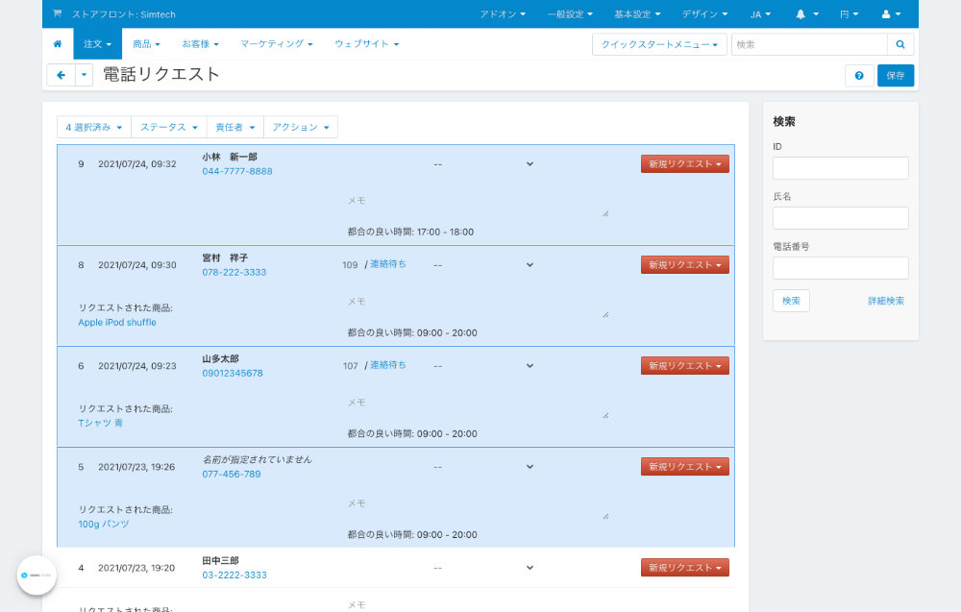Viewport: 961px width, 612px height.
Task: Click the top search input field
Action: [x=809, y=45]
